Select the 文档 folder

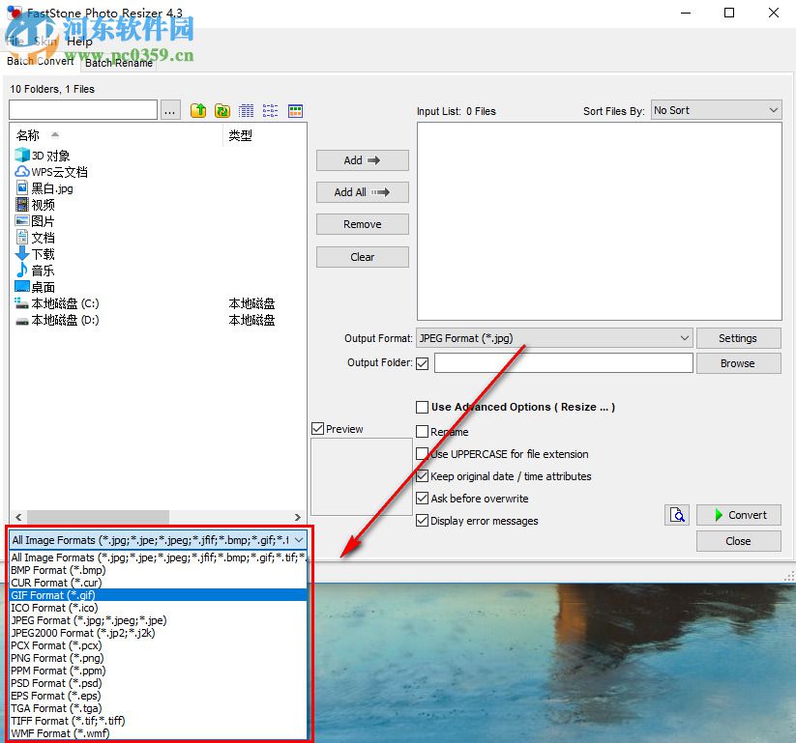coord(35,238)
